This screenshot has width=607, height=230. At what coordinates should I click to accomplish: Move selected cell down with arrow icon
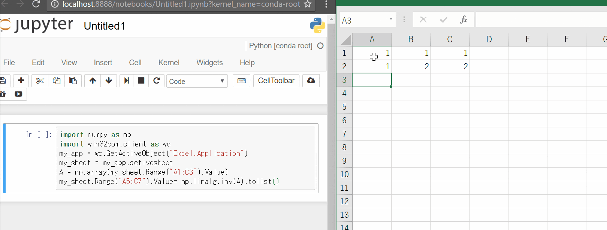109,81
